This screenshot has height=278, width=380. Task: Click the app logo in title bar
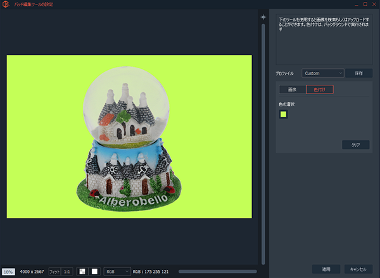click(x=6, y=4)
